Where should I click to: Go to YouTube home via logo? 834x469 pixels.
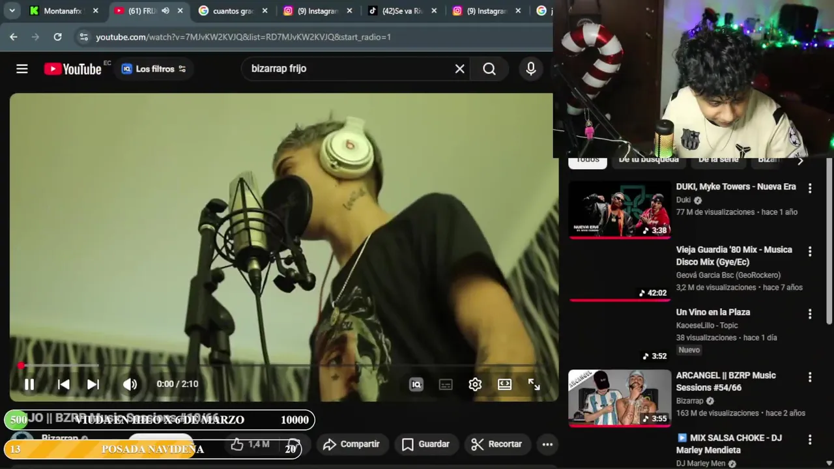[72, 68]
